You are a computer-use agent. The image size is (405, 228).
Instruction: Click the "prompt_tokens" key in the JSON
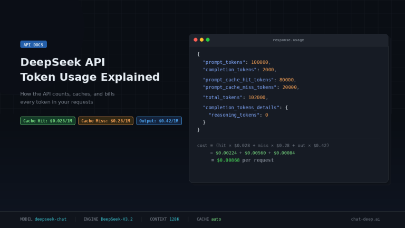[x=224, y=62]
